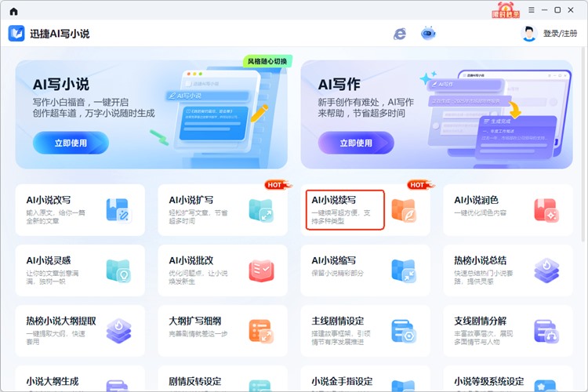Click the 小说金手指设定 icon
The height and width of the screenshot is (392, 588).
click(x=404, y=386)
